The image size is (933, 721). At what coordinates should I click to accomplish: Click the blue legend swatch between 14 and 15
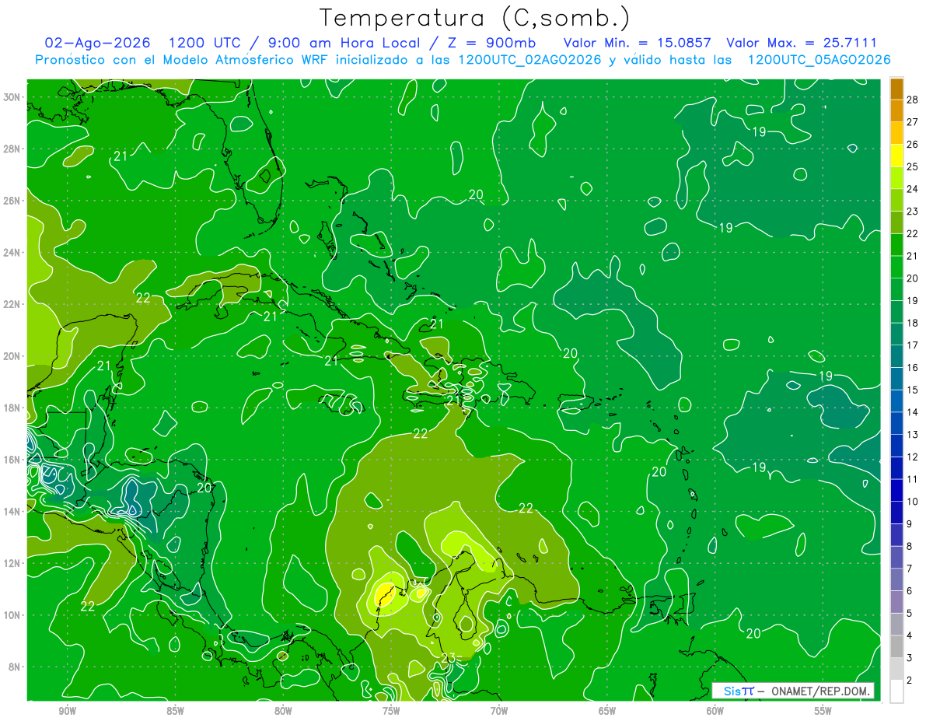[896, 401]
